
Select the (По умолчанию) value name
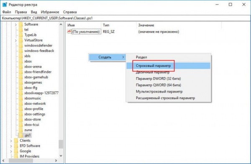pos(86,32)
